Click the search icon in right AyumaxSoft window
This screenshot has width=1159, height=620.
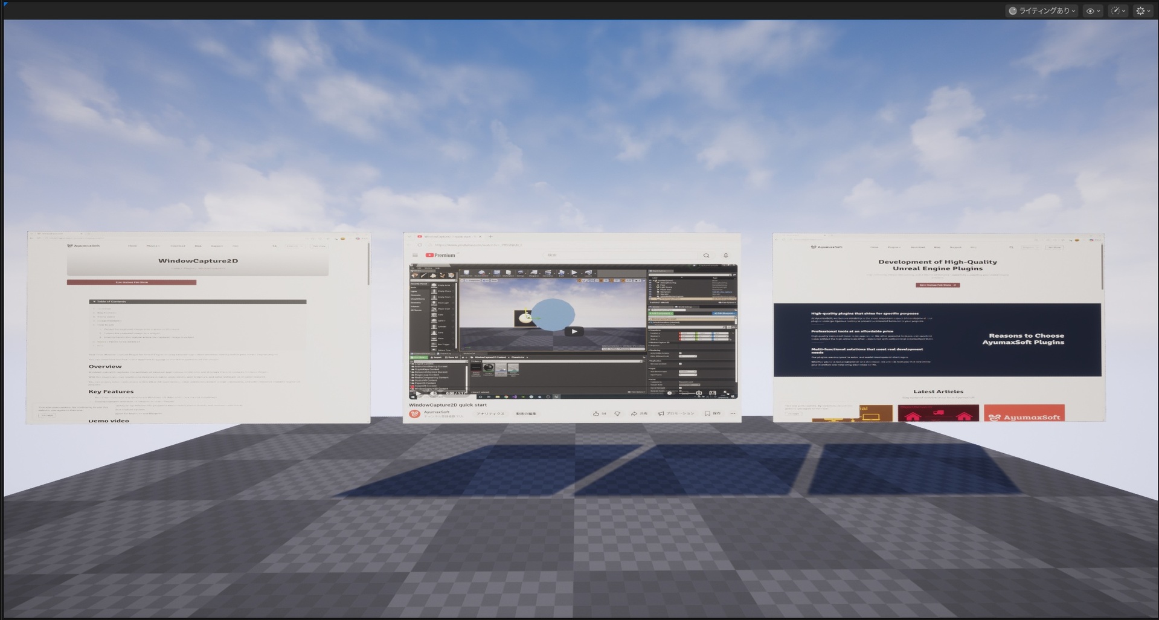[x=1011, y=247]
